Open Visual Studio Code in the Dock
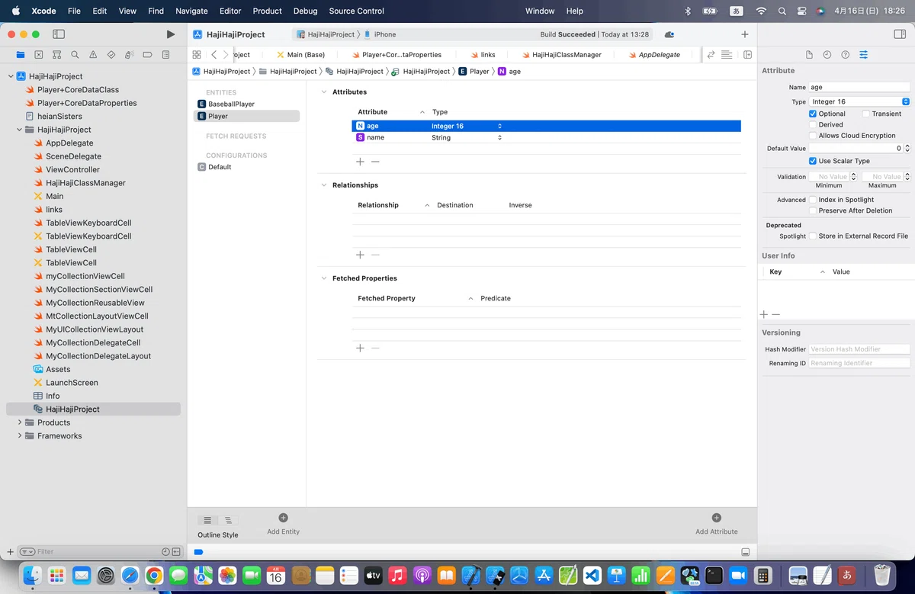The width and height of the screenshot is (915, 594). (592, 575)
